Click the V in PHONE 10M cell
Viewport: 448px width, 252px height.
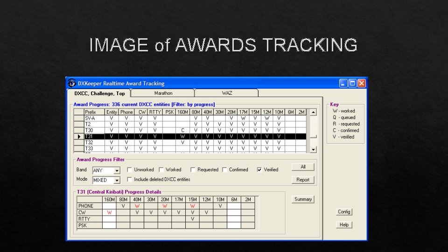coord(220,206)
